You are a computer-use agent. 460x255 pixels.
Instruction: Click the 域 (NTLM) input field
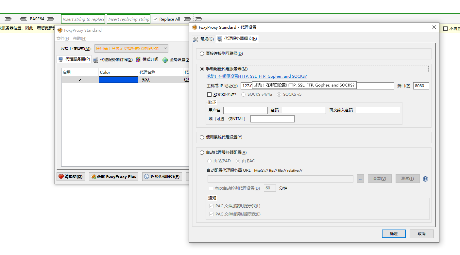pyautogui.click(x=272, y=119)
